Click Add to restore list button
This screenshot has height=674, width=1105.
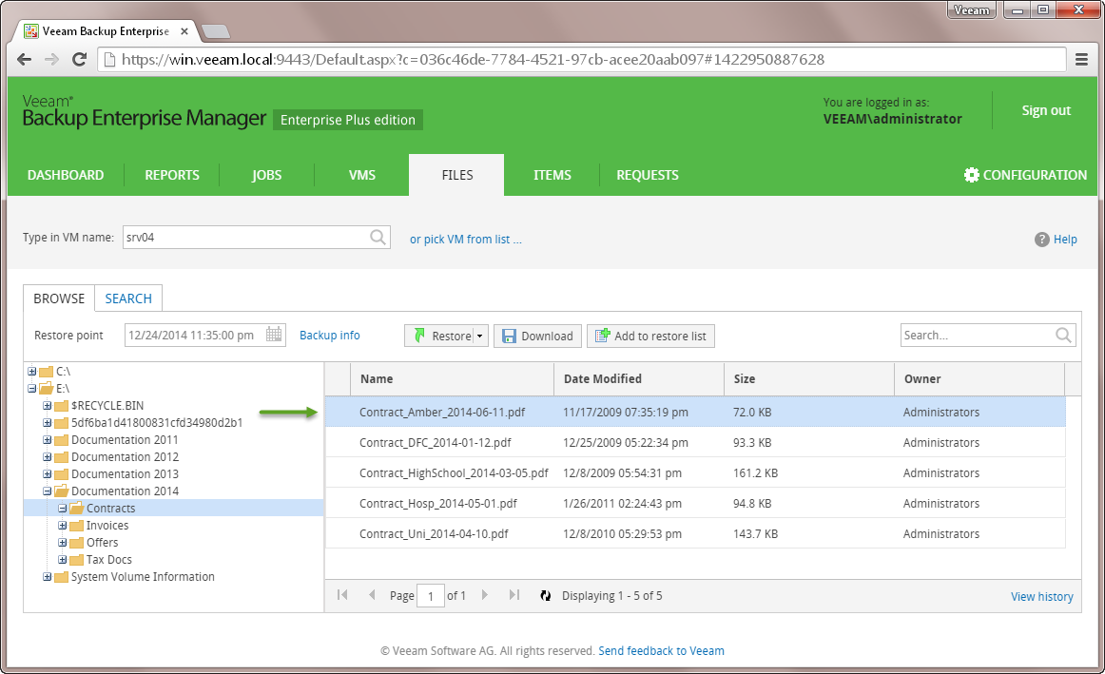coord(650,336)
